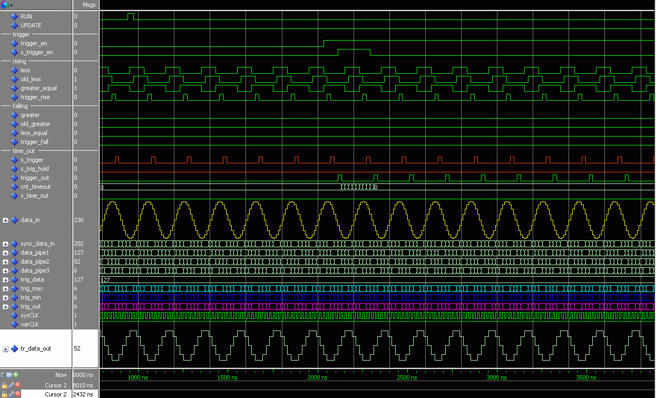
Task: Select the 'rising' divider label
Action: [x=19, y=61]
